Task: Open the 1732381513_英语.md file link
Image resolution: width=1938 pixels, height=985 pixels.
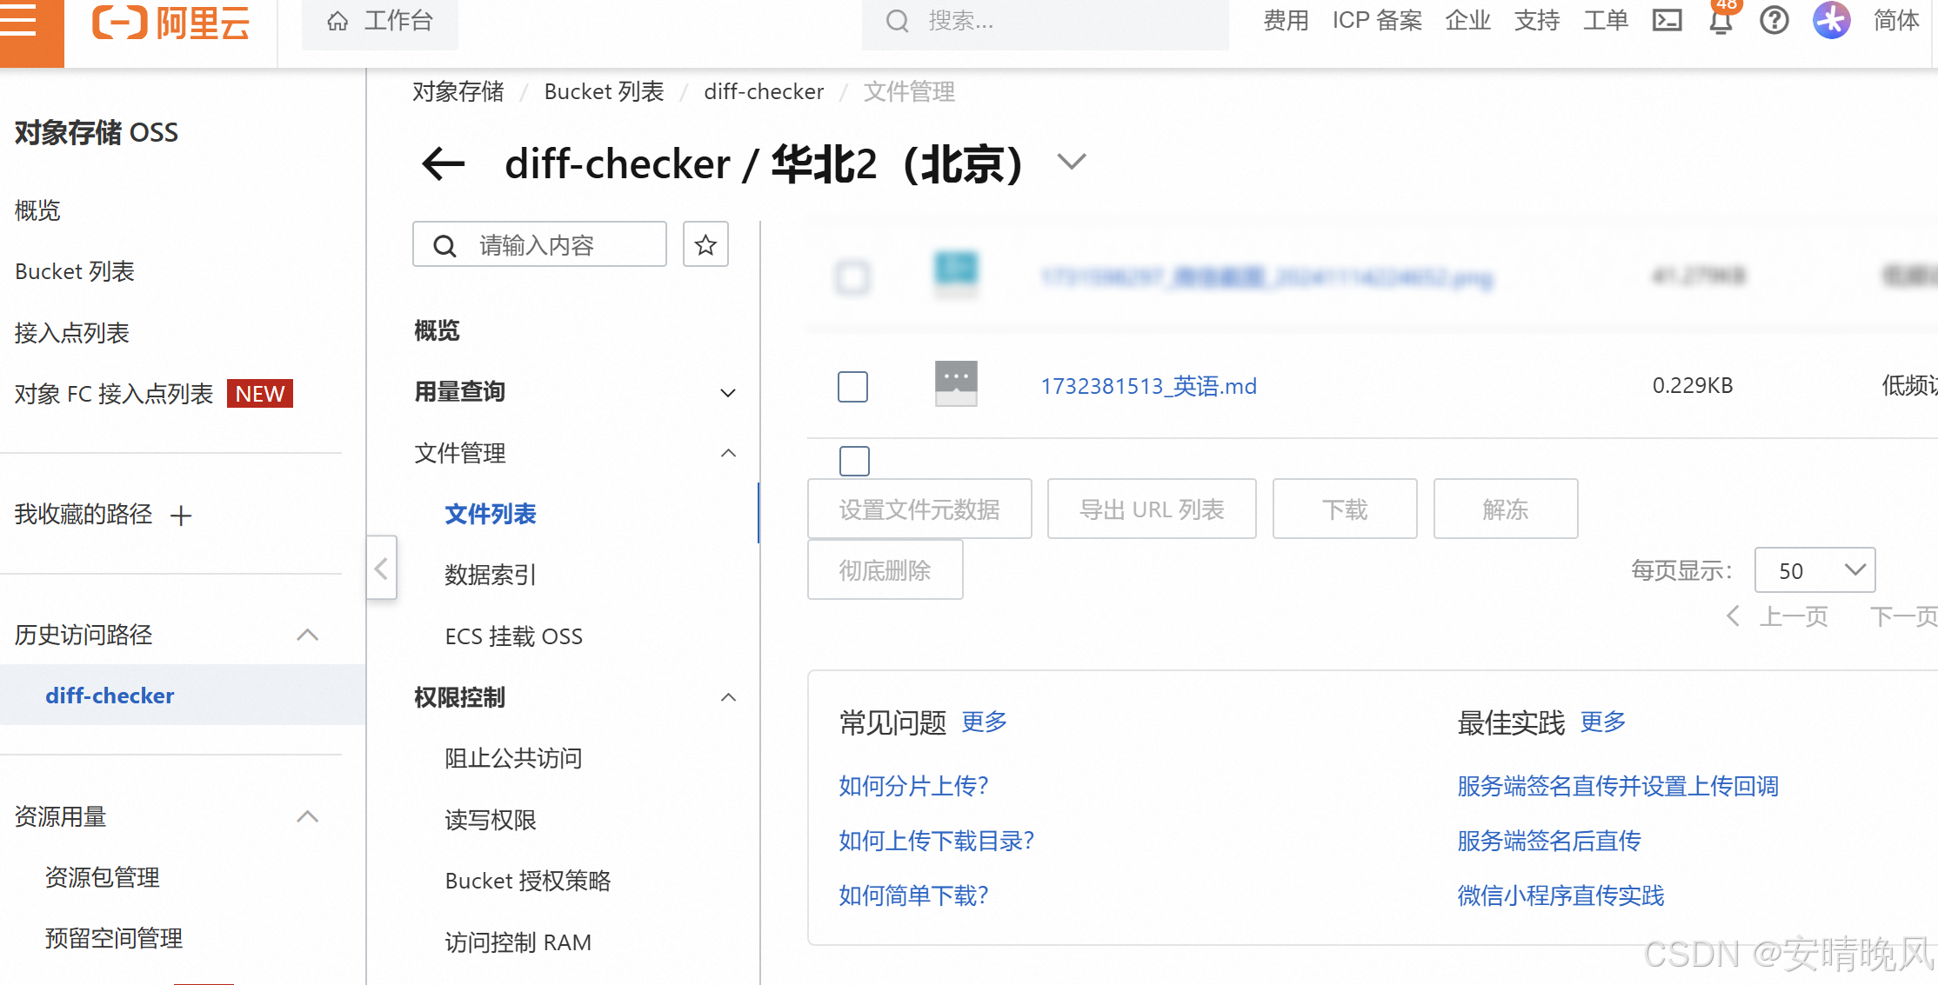Action: tap(1148, 386)
